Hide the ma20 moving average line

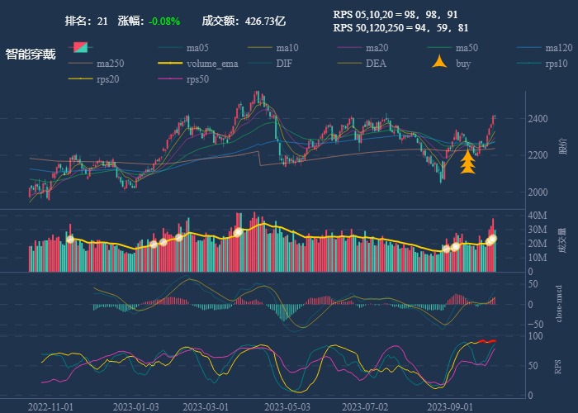pos(377,48)
